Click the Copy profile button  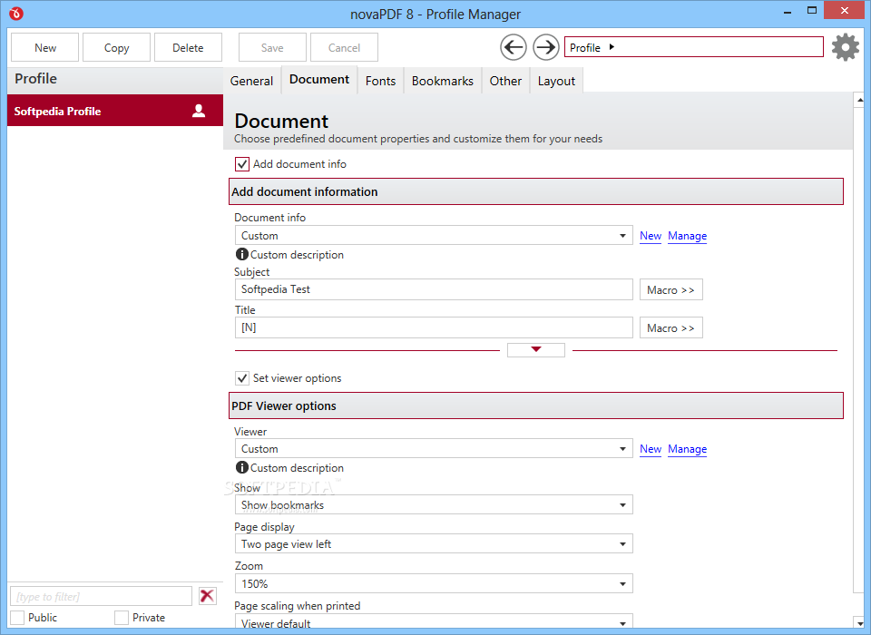point(117,48)
